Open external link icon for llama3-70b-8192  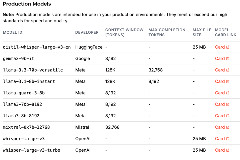(x=228, y=104)
